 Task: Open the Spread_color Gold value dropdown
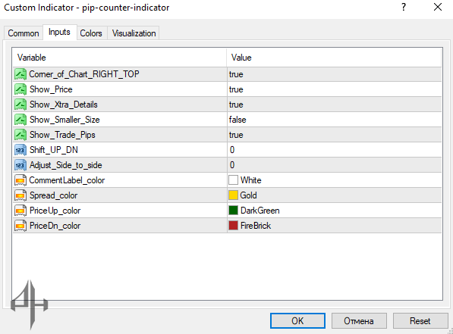[x=335, y=195]
